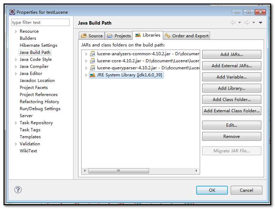Expand the lucene-queryparser jar entry
Screen dimensions: 275x209
tap(86, 68)
